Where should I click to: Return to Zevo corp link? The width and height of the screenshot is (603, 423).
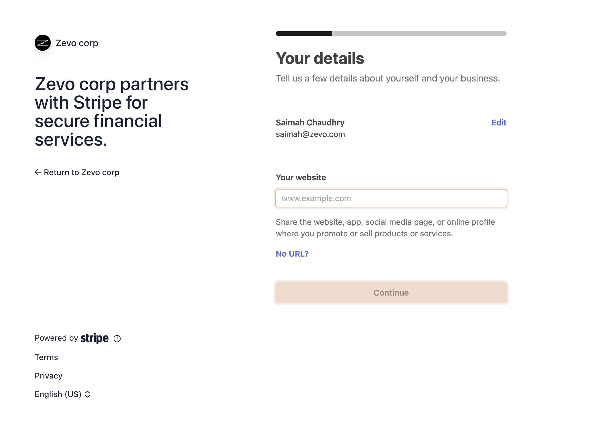coord(81,172)
